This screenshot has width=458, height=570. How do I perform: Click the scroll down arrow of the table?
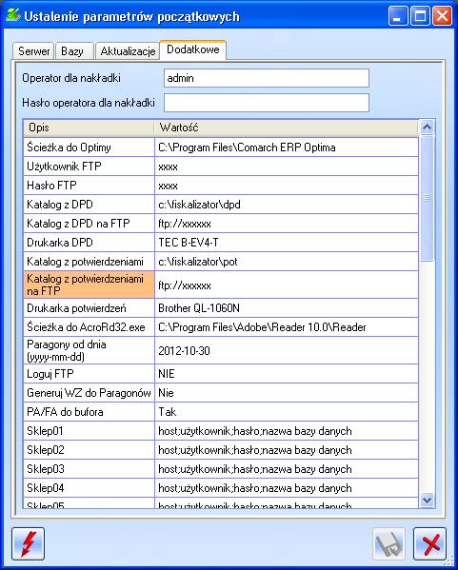point(427,501)
